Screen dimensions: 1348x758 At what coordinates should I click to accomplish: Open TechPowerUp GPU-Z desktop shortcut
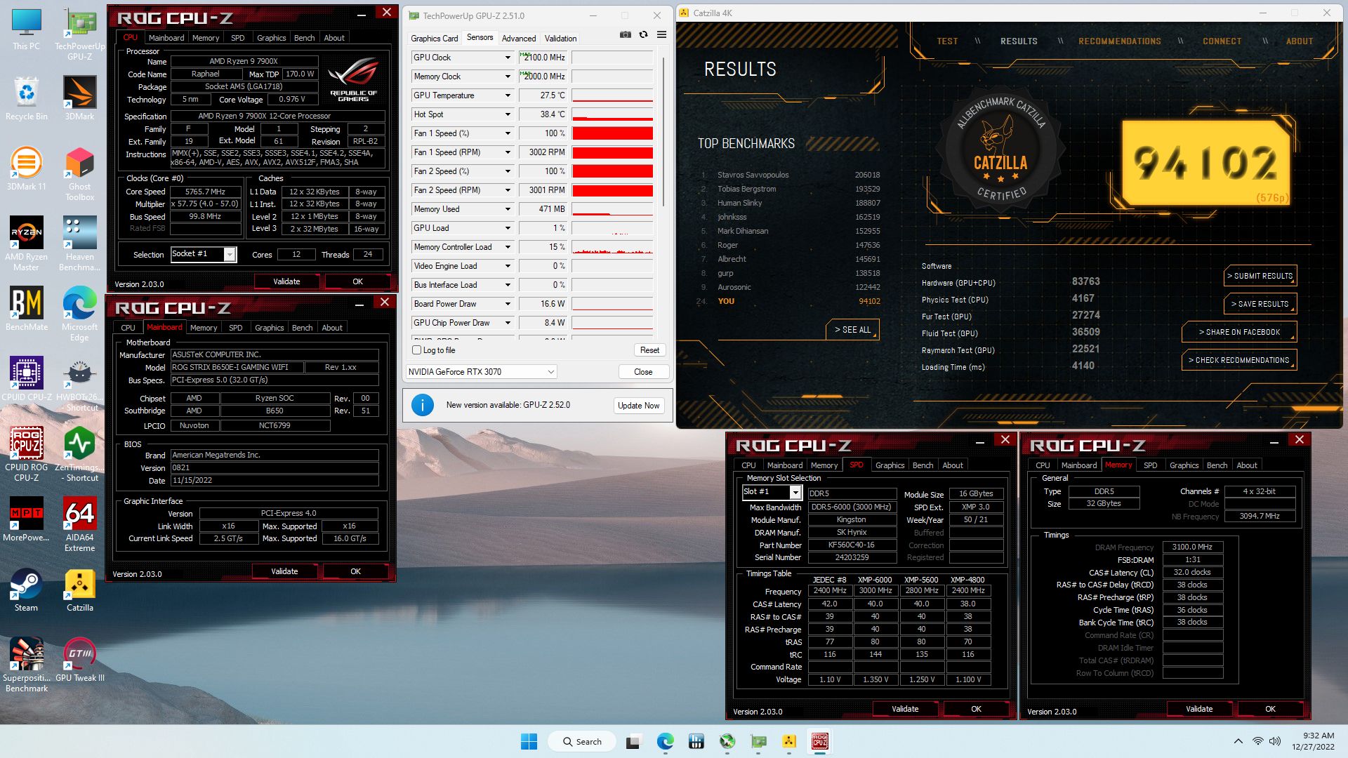coord(79,34)
